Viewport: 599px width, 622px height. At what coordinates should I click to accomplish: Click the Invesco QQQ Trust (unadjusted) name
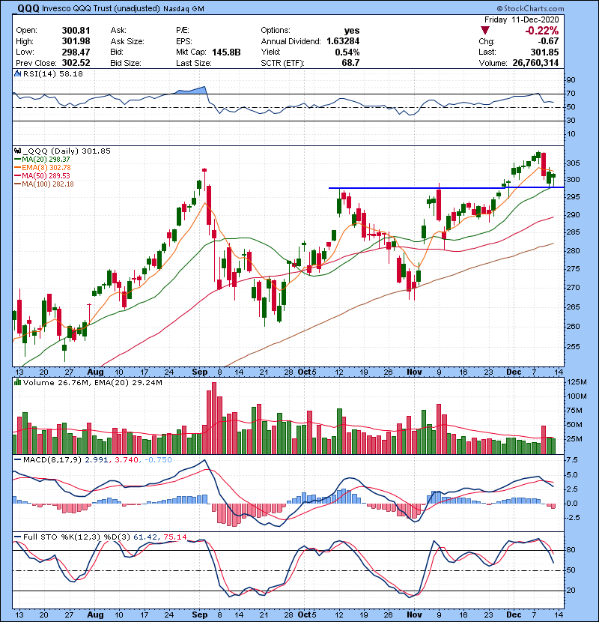[100, 9]
